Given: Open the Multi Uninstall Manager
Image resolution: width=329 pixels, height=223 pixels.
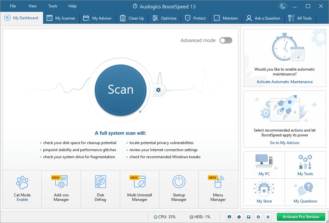Looking at the screenshot, I should point(139,189).
